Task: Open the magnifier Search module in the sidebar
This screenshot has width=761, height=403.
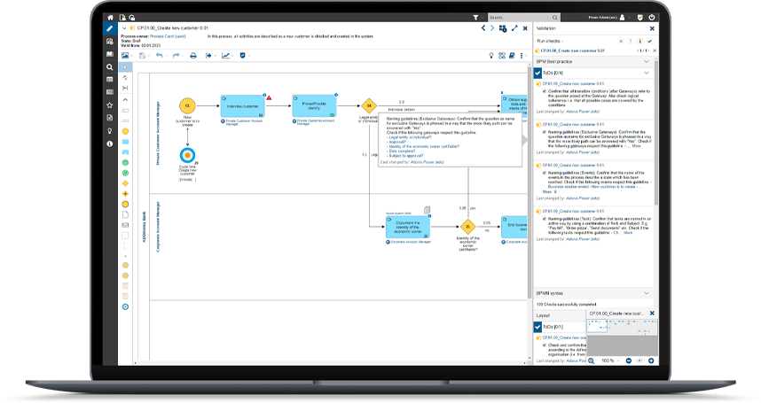Action: [110, 66]
